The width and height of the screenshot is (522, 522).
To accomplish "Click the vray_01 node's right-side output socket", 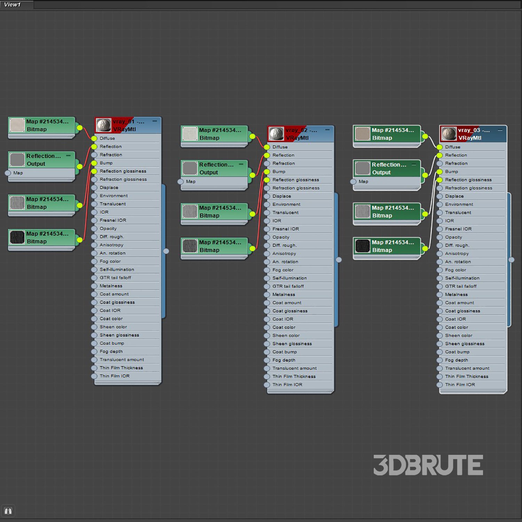I will click(x=166, y=251).
